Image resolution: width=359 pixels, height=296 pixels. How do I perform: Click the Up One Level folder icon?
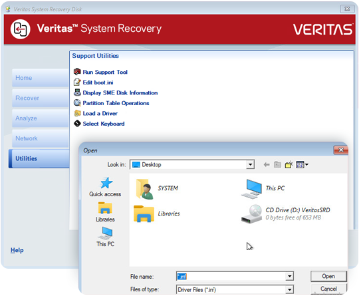tap(277, 164)
